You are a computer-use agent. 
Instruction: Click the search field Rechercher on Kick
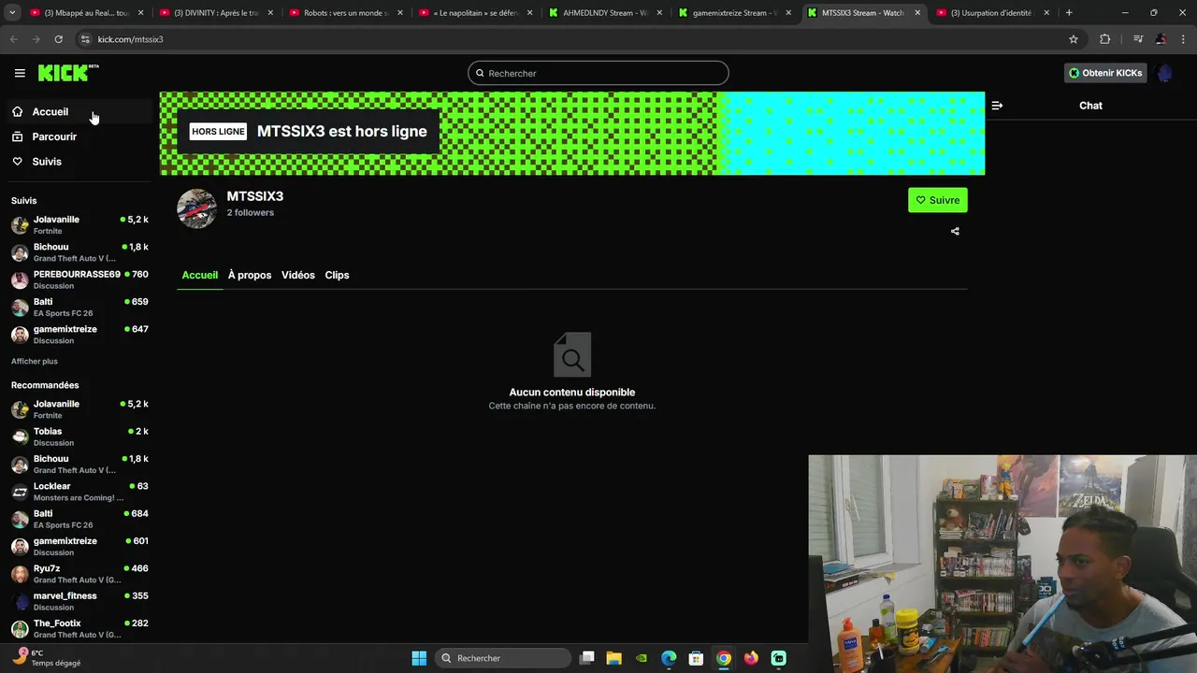598,73
